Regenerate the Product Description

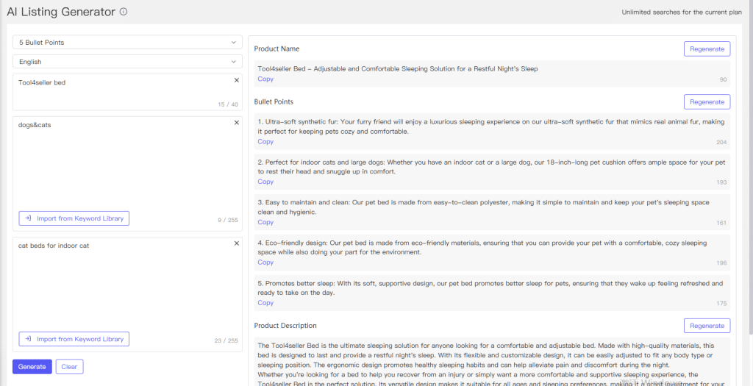707,326
